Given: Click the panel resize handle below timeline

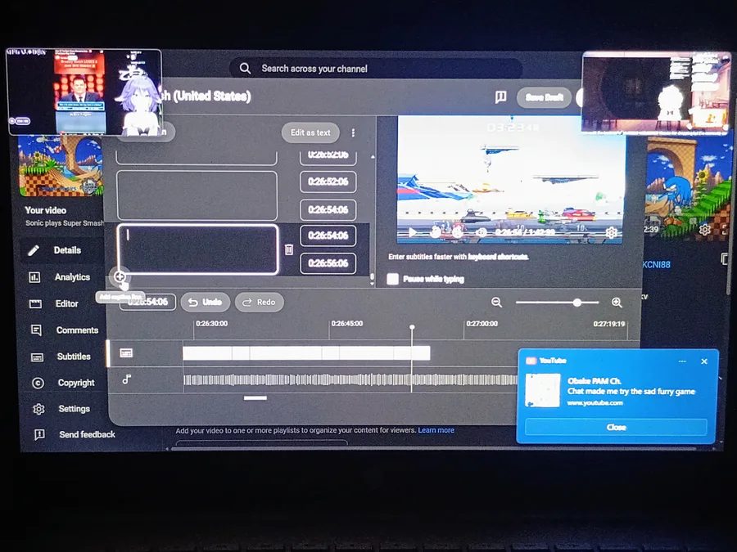Looking at the screenshot, I should [255, 398].
